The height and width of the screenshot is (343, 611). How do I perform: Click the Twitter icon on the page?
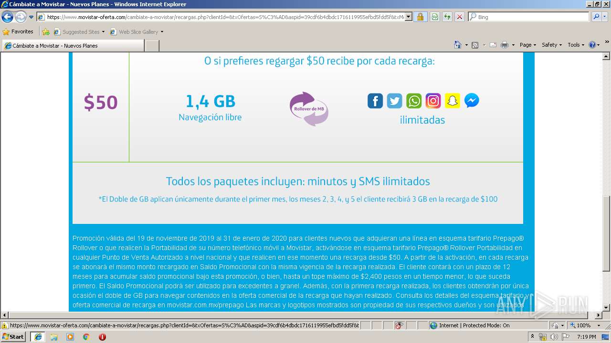pyautogui.click(x=394, y=101)
